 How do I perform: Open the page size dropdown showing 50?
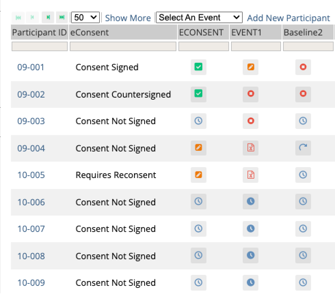(x=85, y=17)
